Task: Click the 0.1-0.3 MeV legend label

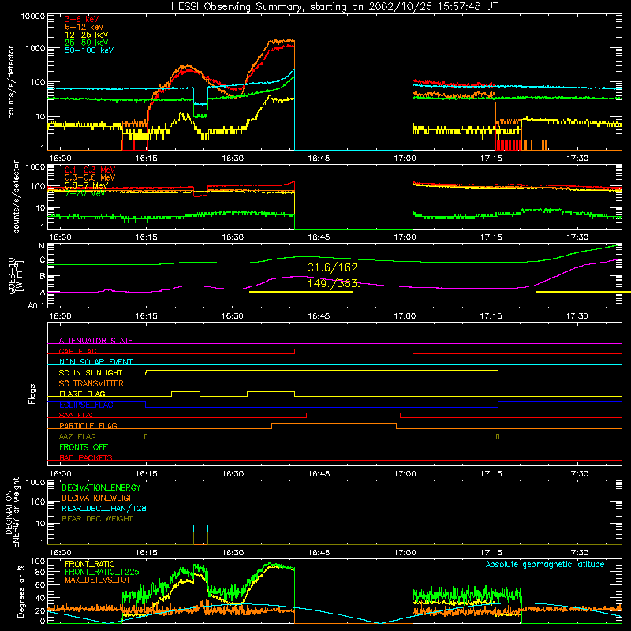Action: tap(90, 170)
